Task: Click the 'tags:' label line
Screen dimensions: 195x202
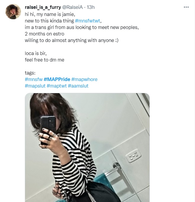Action: [x=30, y=73]
